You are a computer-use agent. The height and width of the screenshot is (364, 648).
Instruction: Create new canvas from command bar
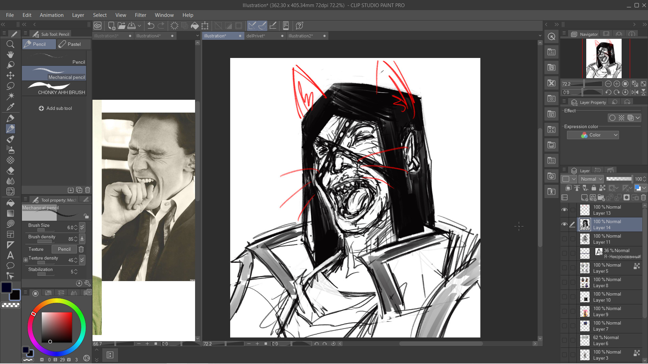(112, 26)
